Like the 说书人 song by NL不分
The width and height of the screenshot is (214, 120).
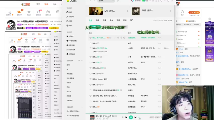click(x=90, y=62)
